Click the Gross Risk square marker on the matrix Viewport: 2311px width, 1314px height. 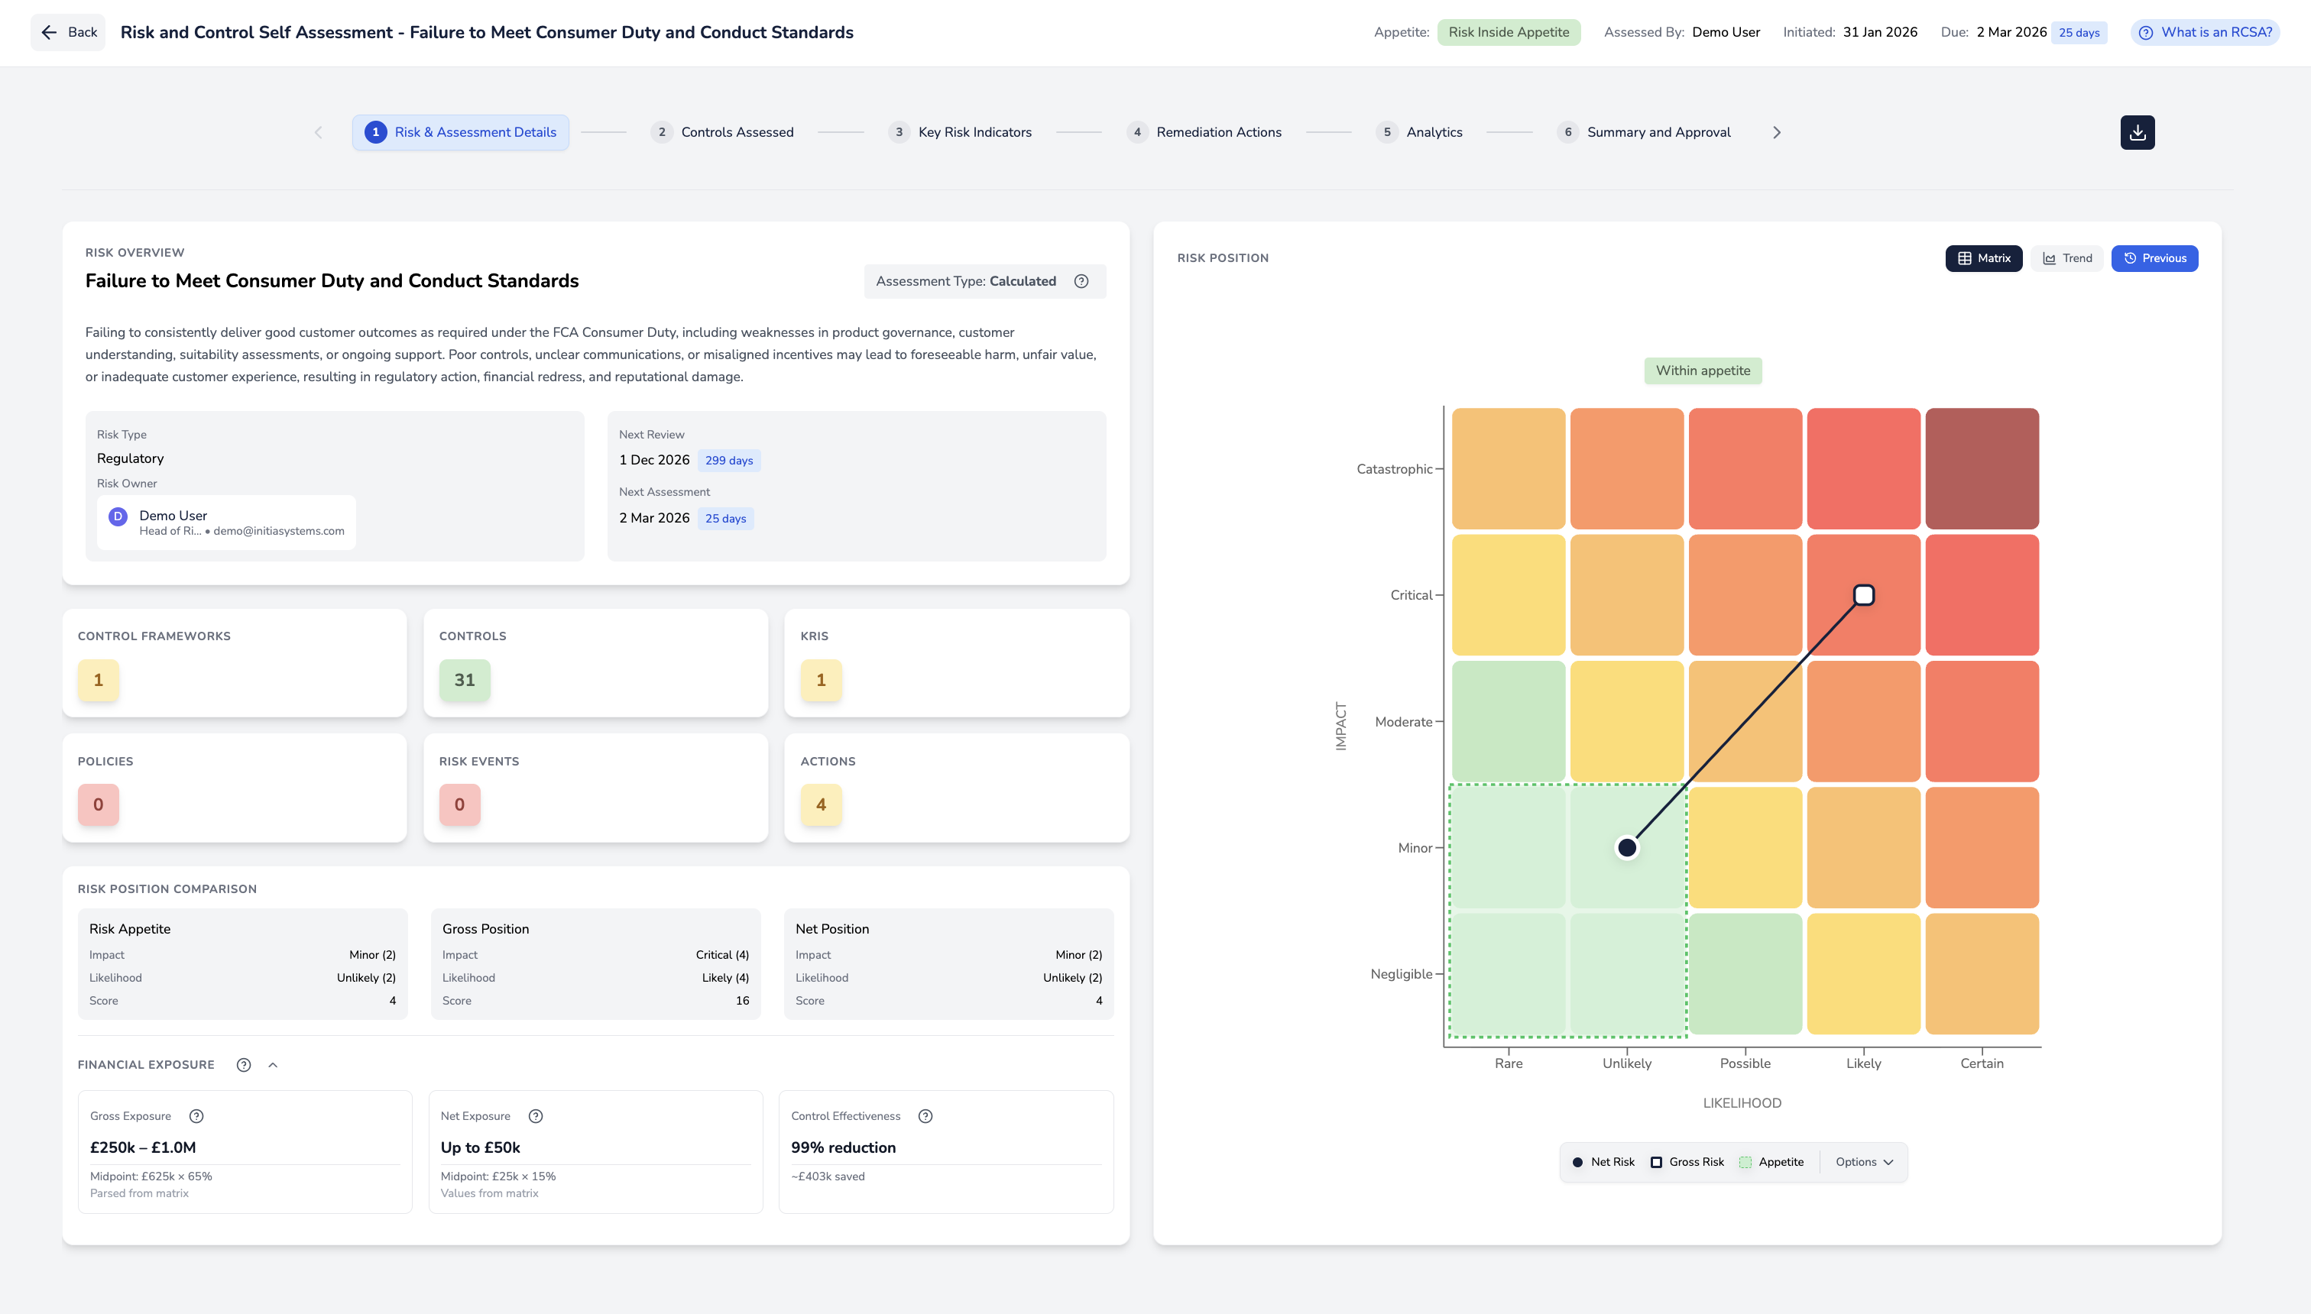coord(1863,594)
